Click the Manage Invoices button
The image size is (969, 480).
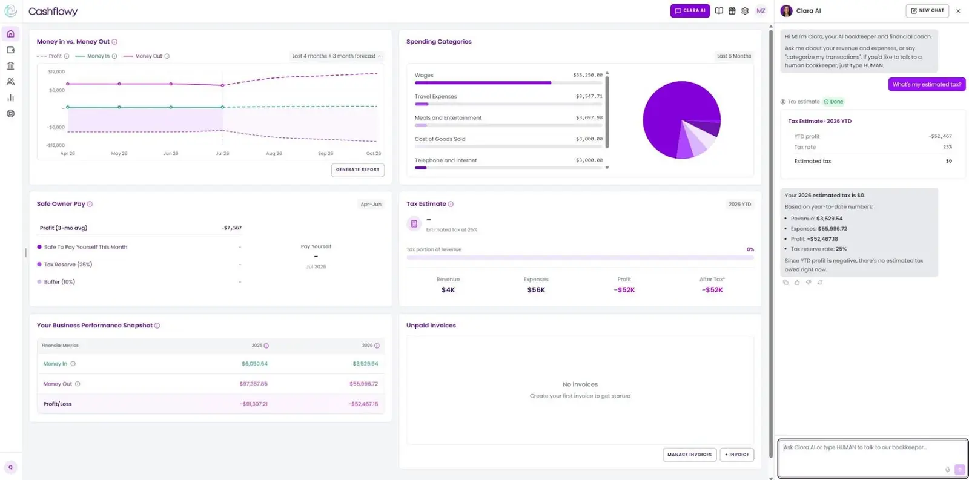tap(690, 455)
